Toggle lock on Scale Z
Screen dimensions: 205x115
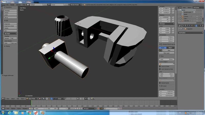pos(173,32)
